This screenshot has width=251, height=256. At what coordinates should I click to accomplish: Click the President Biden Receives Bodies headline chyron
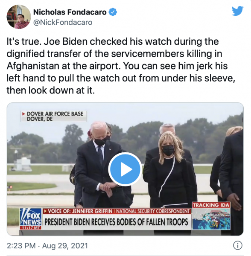coord(117,222)
